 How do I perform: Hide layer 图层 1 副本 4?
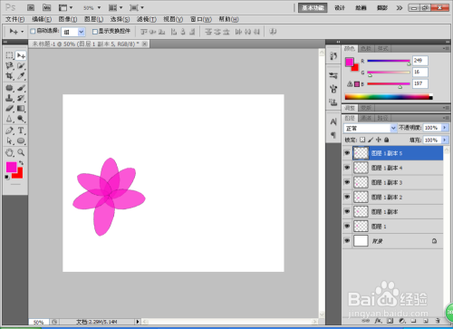point(347,168)
